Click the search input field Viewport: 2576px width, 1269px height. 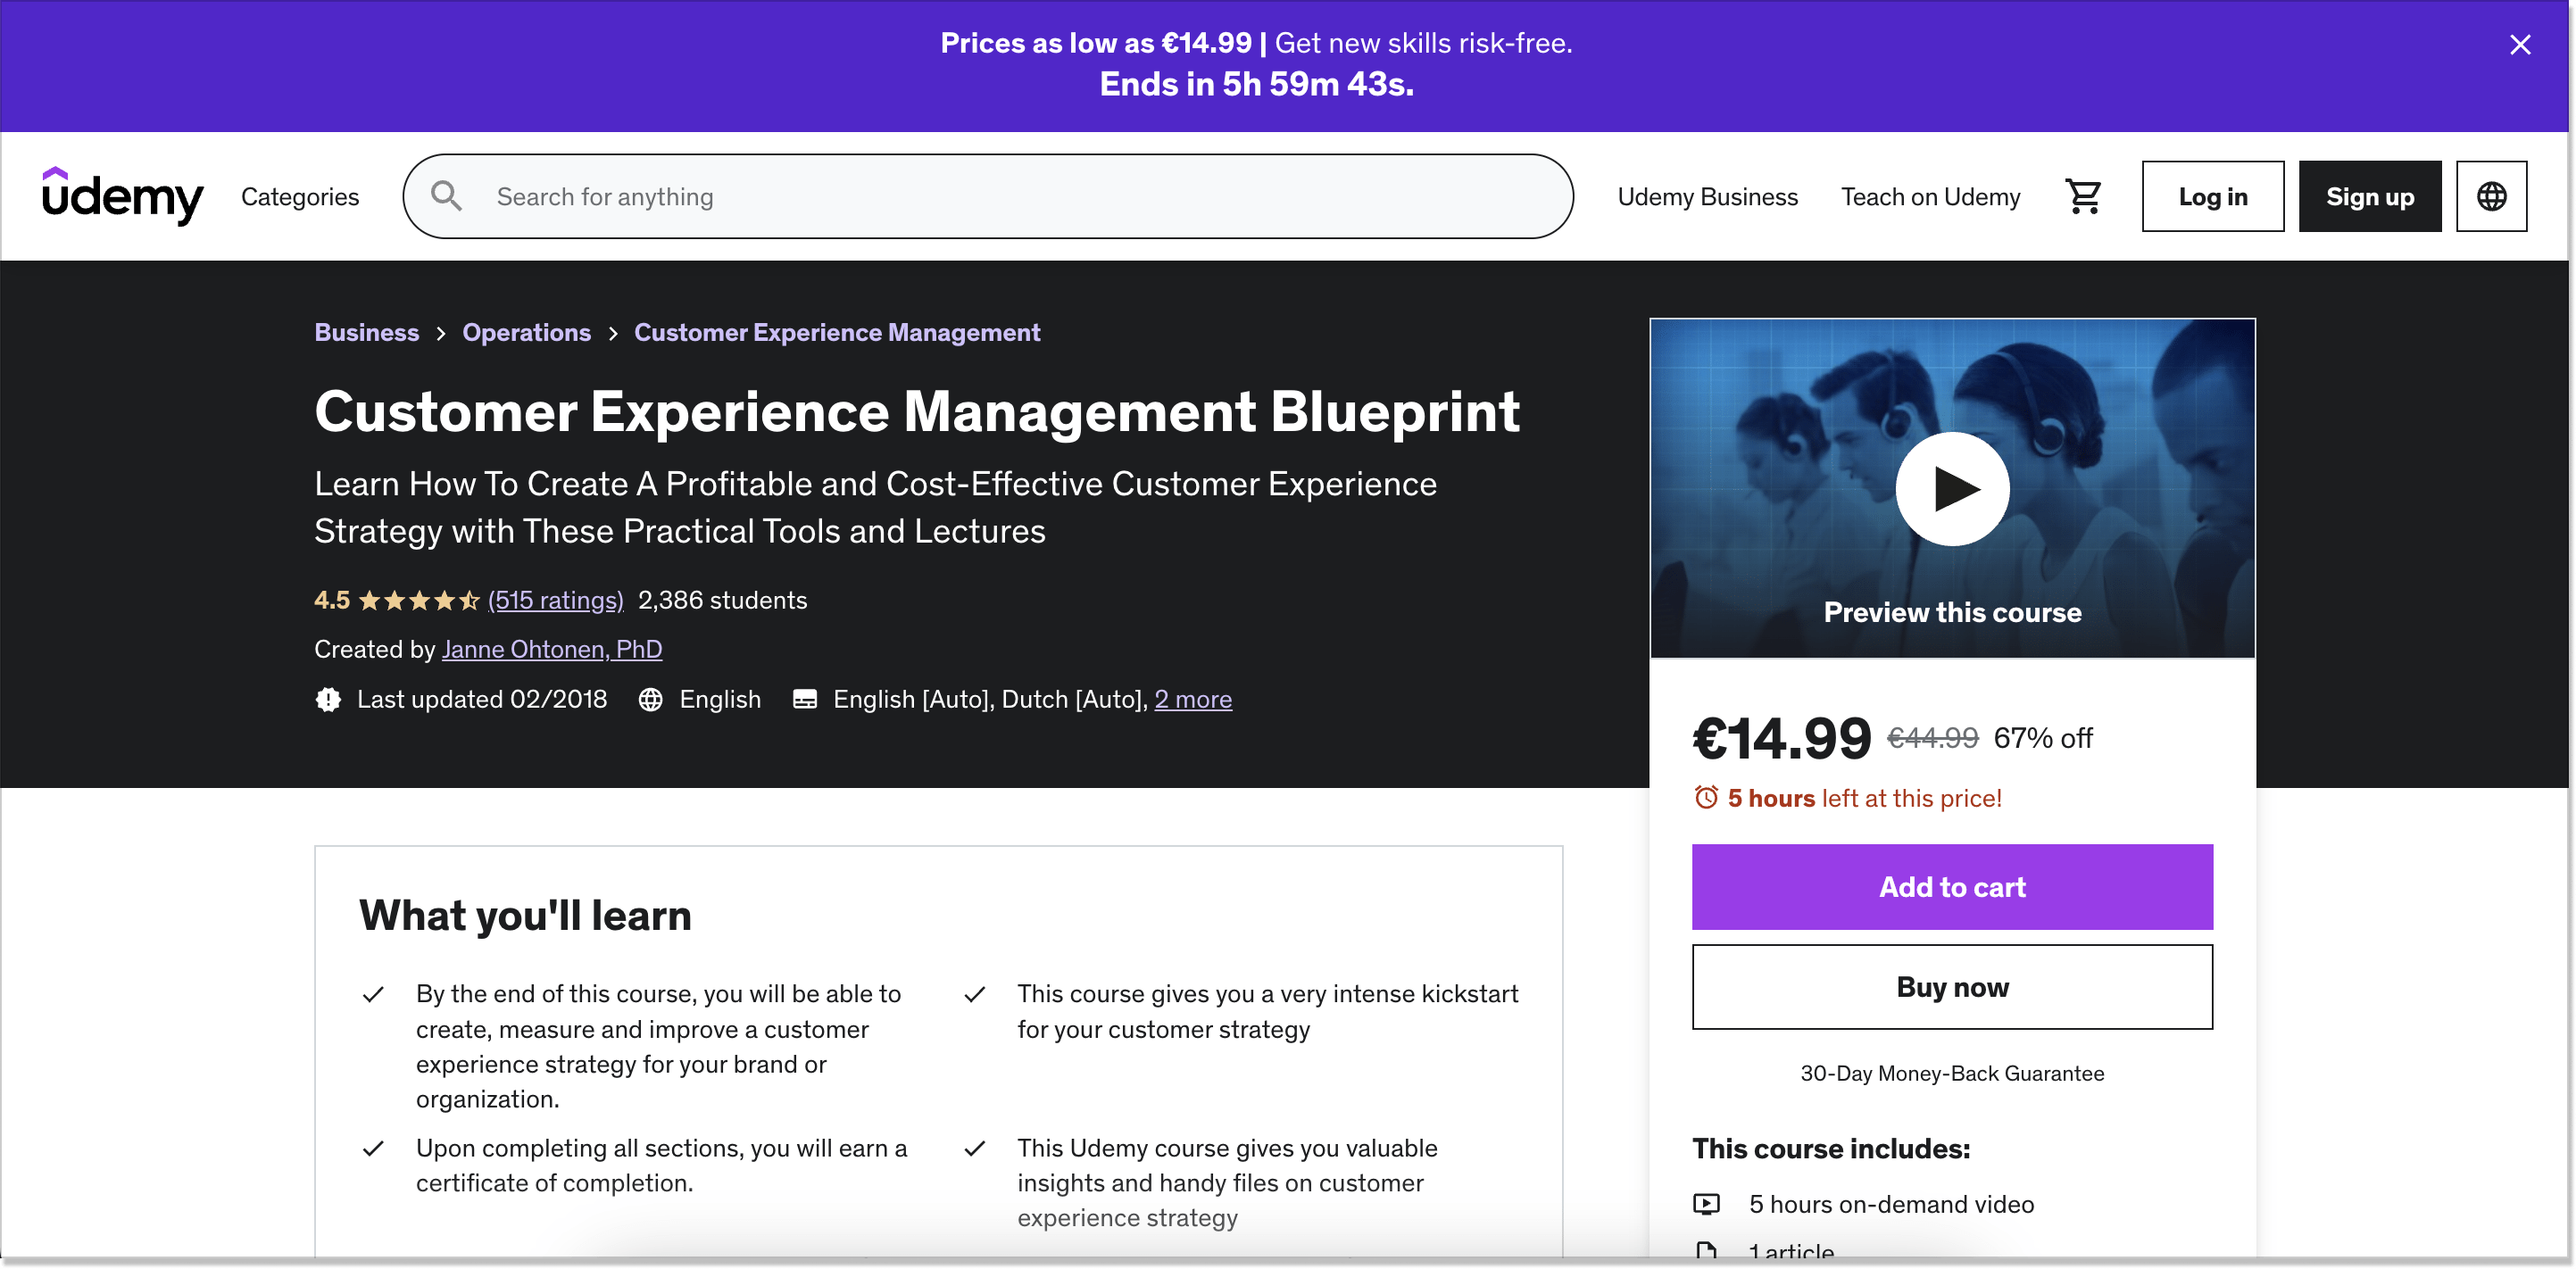tap(987, 195)
